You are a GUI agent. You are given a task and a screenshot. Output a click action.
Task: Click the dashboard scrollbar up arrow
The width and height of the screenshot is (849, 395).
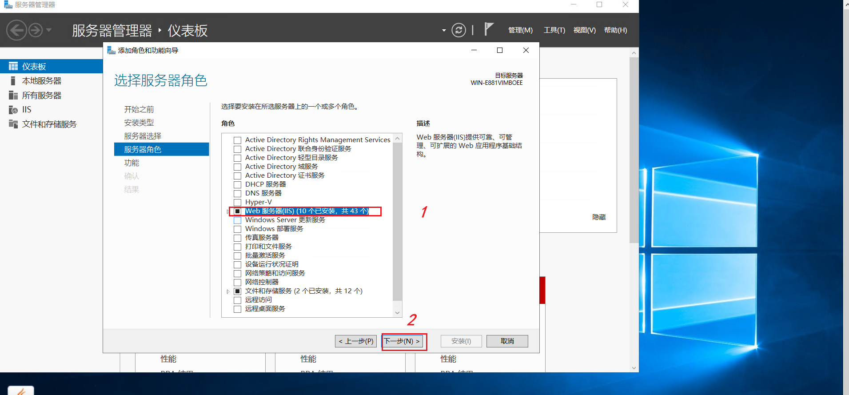click(x=634, y=53)
